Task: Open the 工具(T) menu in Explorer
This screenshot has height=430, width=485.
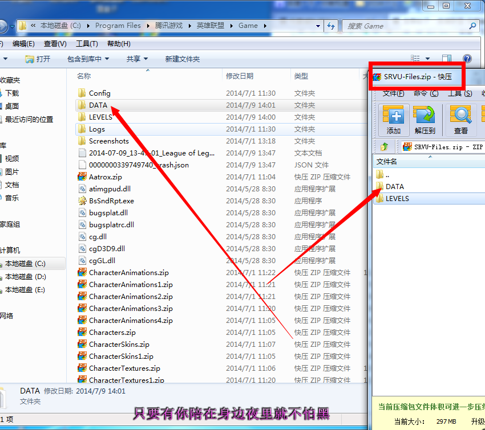Action: tap(87, 44)
